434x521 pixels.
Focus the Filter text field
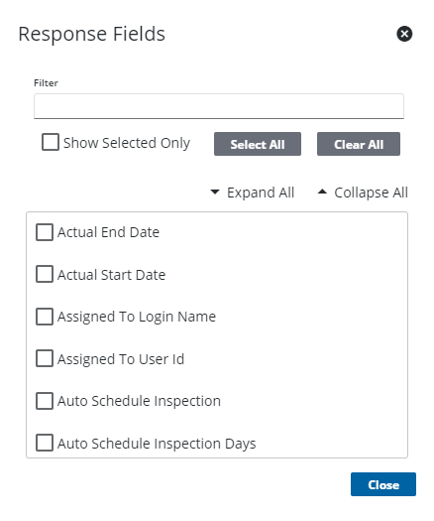point(219,106)
